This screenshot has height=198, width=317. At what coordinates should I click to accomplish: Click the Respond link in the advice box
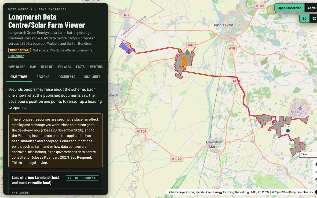[84, 158]
